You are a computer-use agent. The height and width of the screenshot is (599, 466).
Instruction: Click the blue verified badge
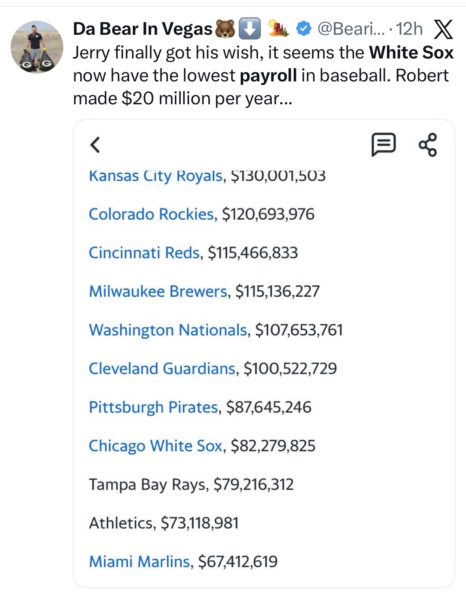pos(303,29)
